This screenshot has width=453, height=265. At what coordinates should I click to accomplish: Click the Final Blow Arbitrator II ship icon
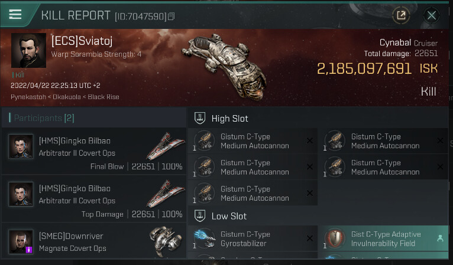click(166, 146)
